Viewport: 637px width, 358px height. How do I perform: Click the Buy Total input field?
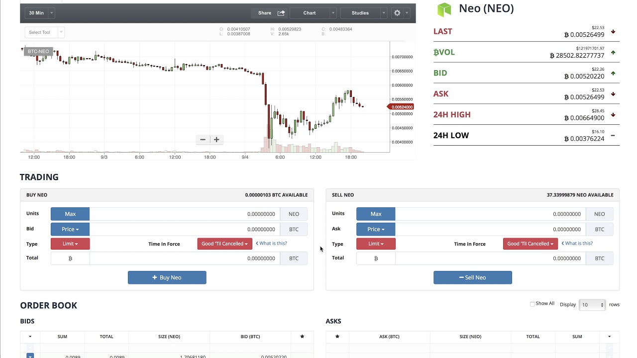coord(185,258)
